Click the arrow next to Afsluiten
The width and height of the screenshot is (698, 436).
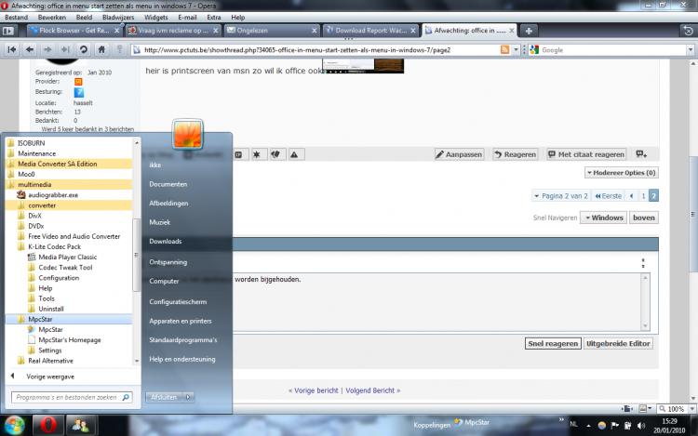coord(188,397)
